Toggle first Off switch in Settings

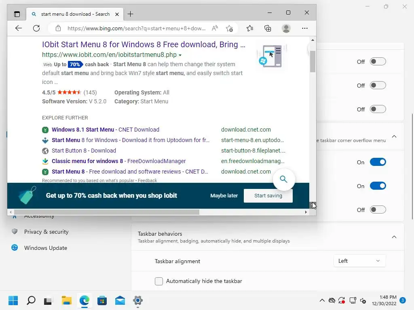[x=378, y=62]
